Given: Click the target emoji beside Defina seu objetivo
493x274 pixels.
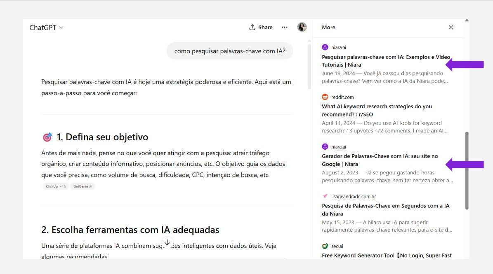Looking at the screenshot, I should point(47,137).
